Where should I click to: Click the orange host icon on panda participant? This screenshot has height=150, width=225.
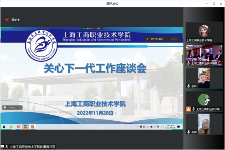pos(188,109)
